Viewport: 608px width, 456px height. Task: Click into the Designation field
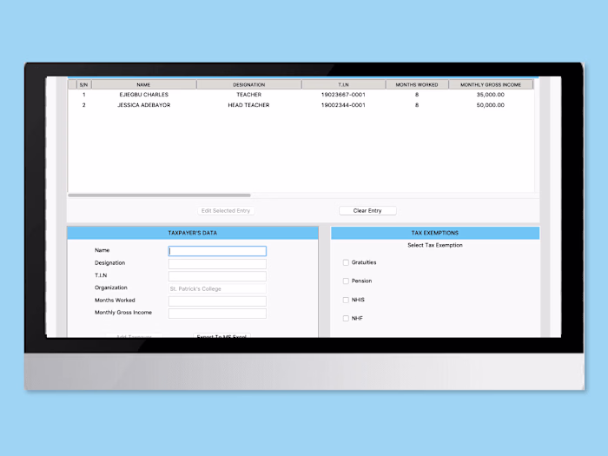point(217,264)
